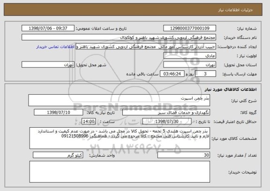Select the label توضیحات خریدار
The width and height of the screenshot is (270, 191).
[242, 172]
